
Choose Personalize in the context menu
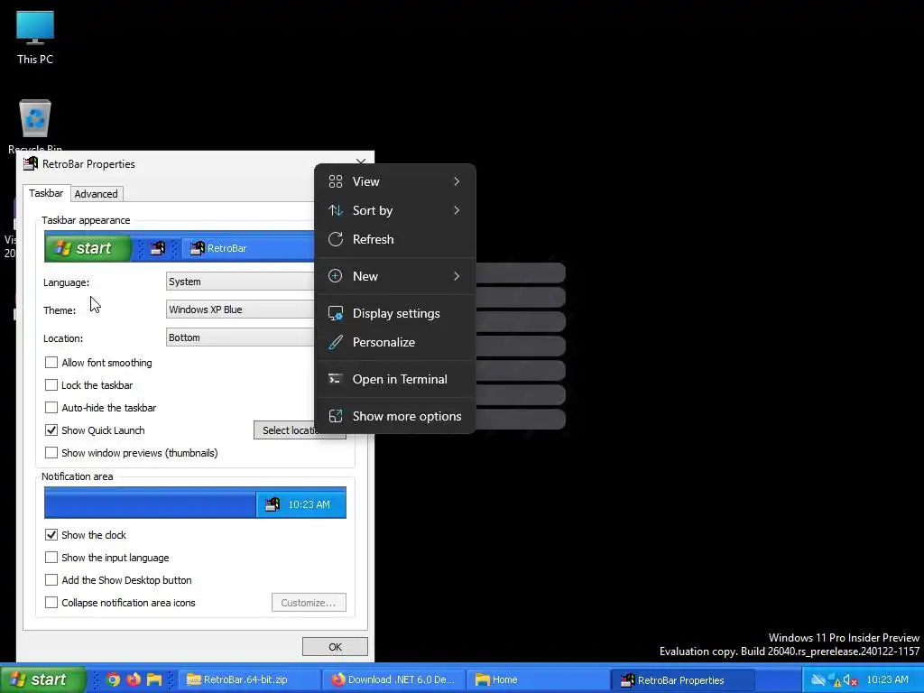click(x=395, y=342)
